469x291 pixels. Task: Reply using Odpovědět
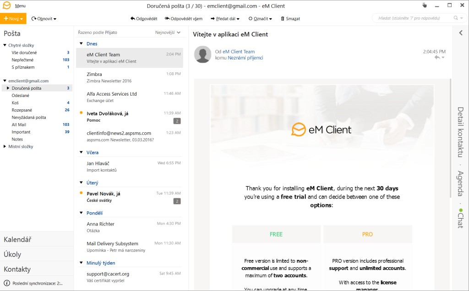coord(144,18)
